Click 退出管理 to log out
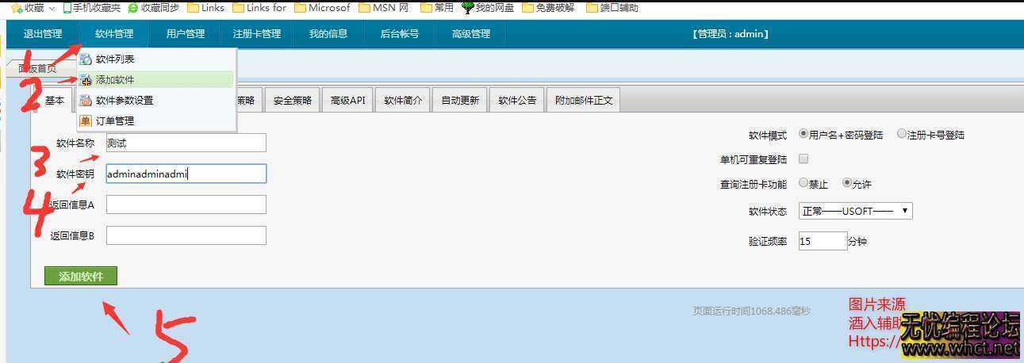This screenshot has height=363, width=1024. point(42,34)
